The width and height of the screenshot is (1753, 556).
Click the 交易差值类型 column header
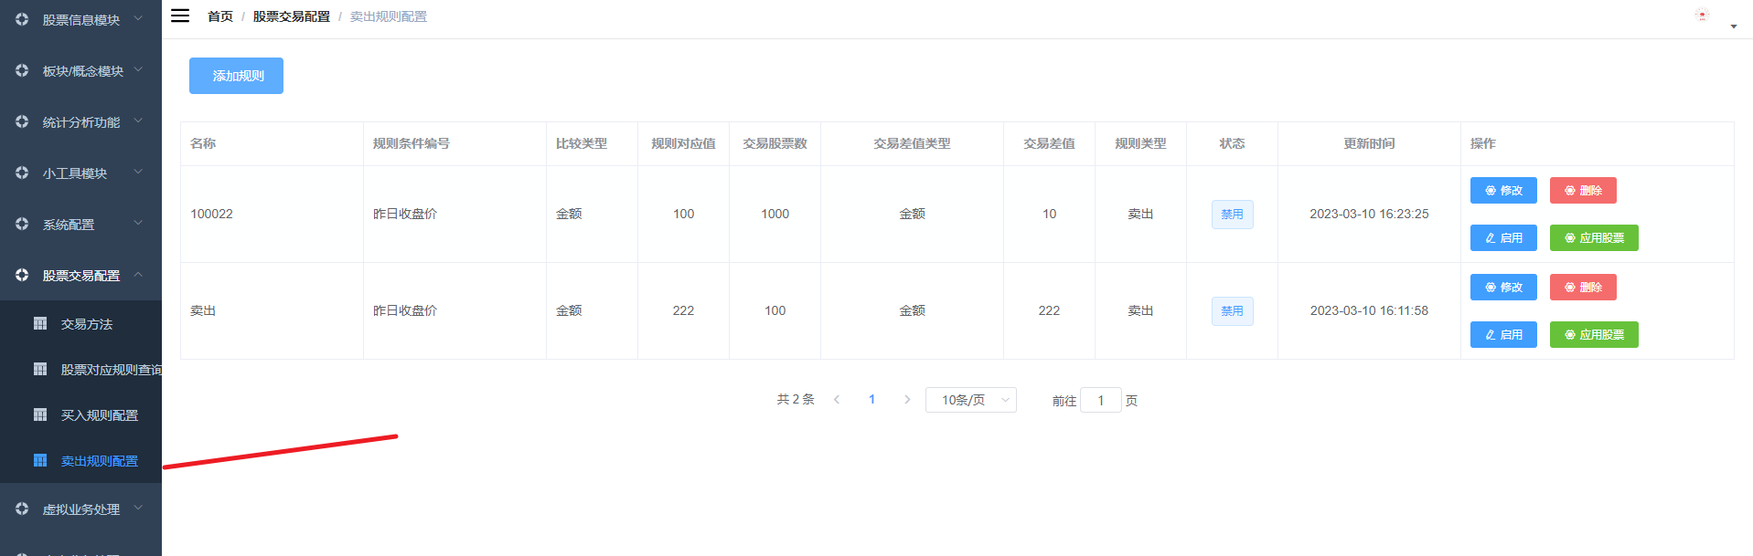coord(912,143)
